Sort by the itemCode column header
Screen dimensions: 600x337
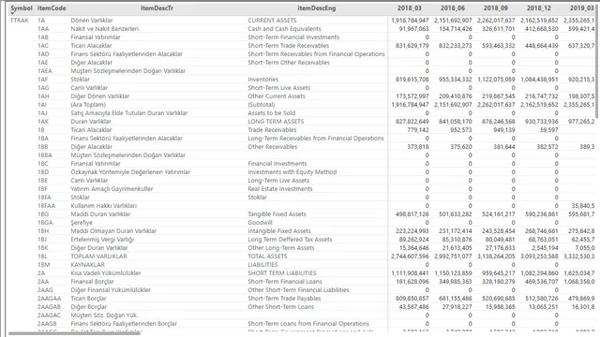[x=52, y=8]
